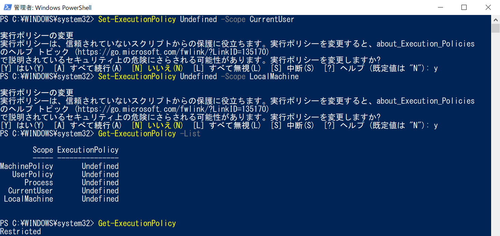
Task: Click the "Get-ExecutionPolicy -List" command text
Action: tap(149, 134)
